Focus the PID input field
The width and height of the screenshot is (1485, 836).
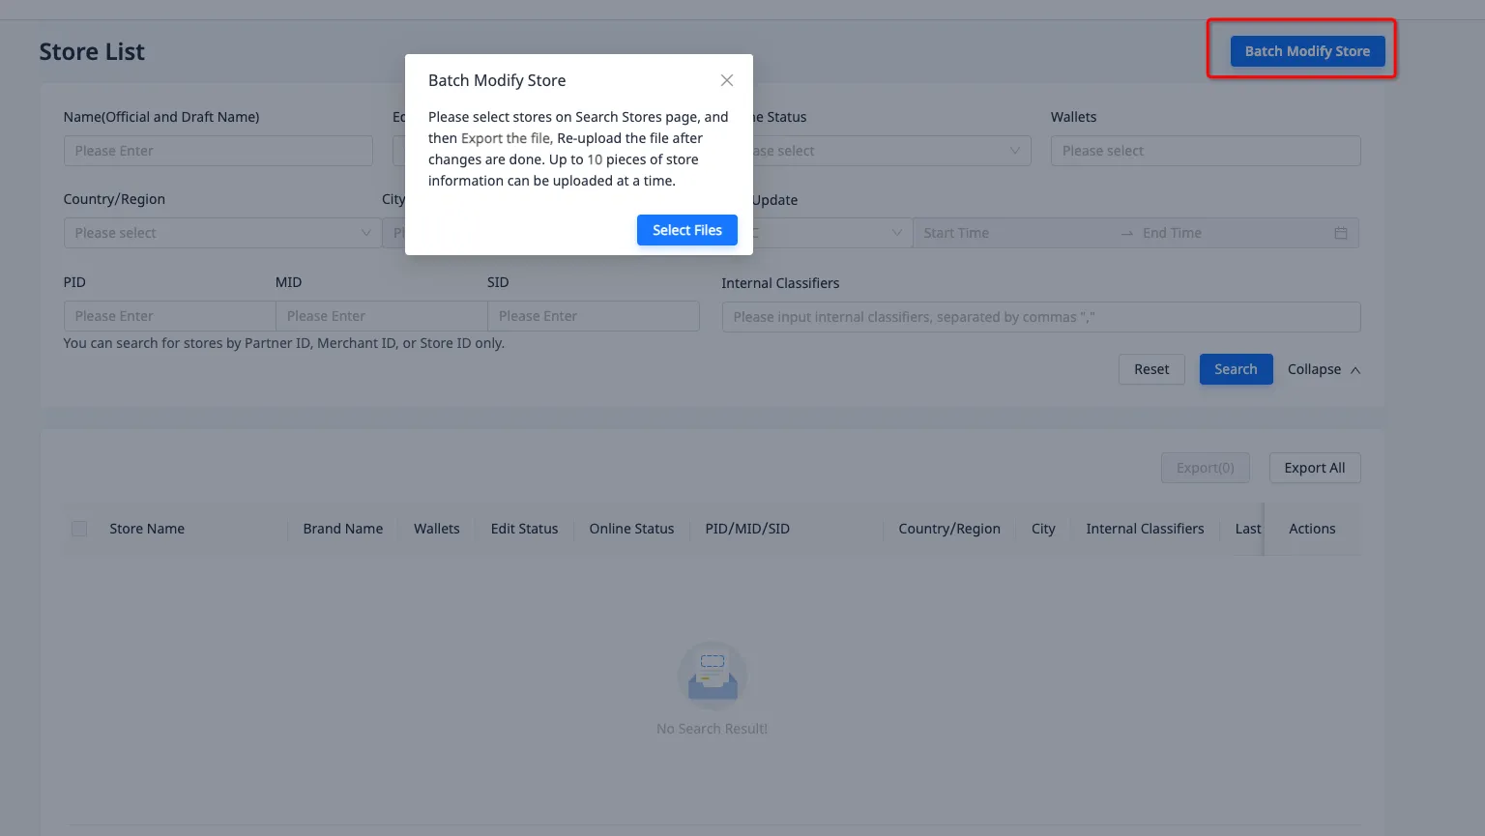[169, 316]
